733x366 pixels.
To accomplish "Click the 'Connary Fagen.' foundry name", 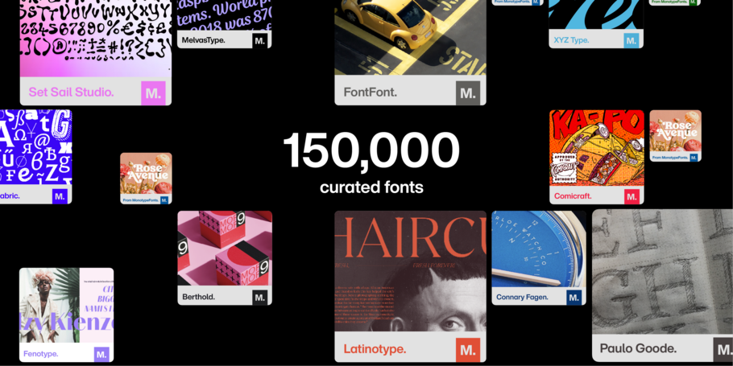I will [522, 297].
